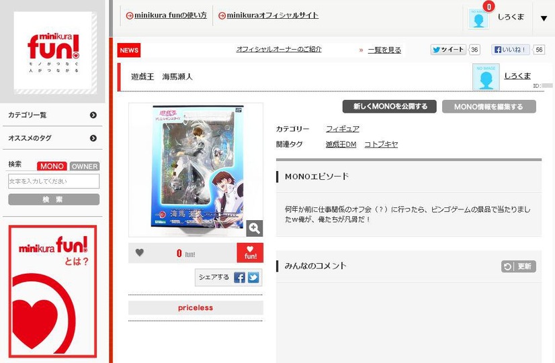Click the red NEWS label

129,50
